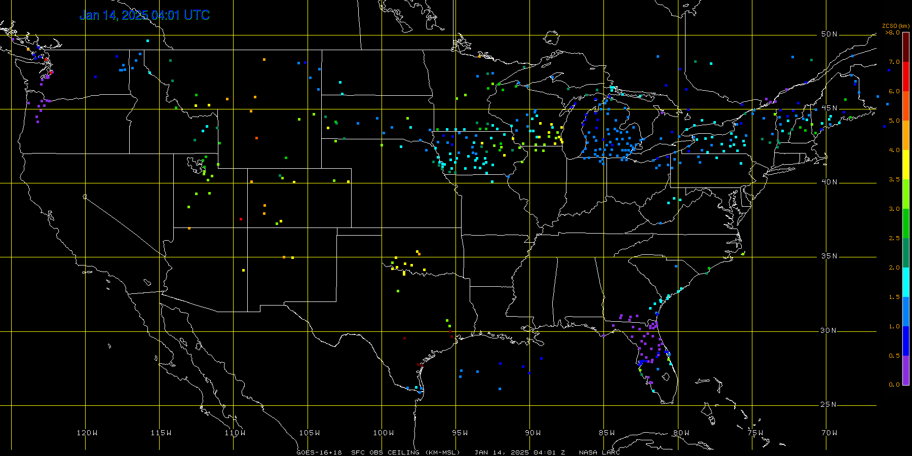Select the 50N latitude label
This screenshot has height=456, width=912.
(829, 34)
